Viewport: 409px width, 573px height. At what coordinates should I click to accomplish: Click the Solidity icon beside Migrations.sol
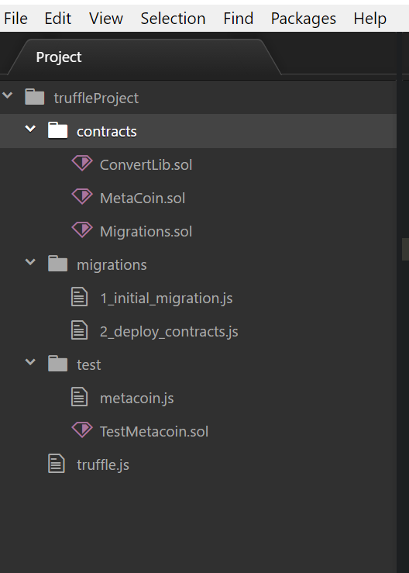(82, 230)
